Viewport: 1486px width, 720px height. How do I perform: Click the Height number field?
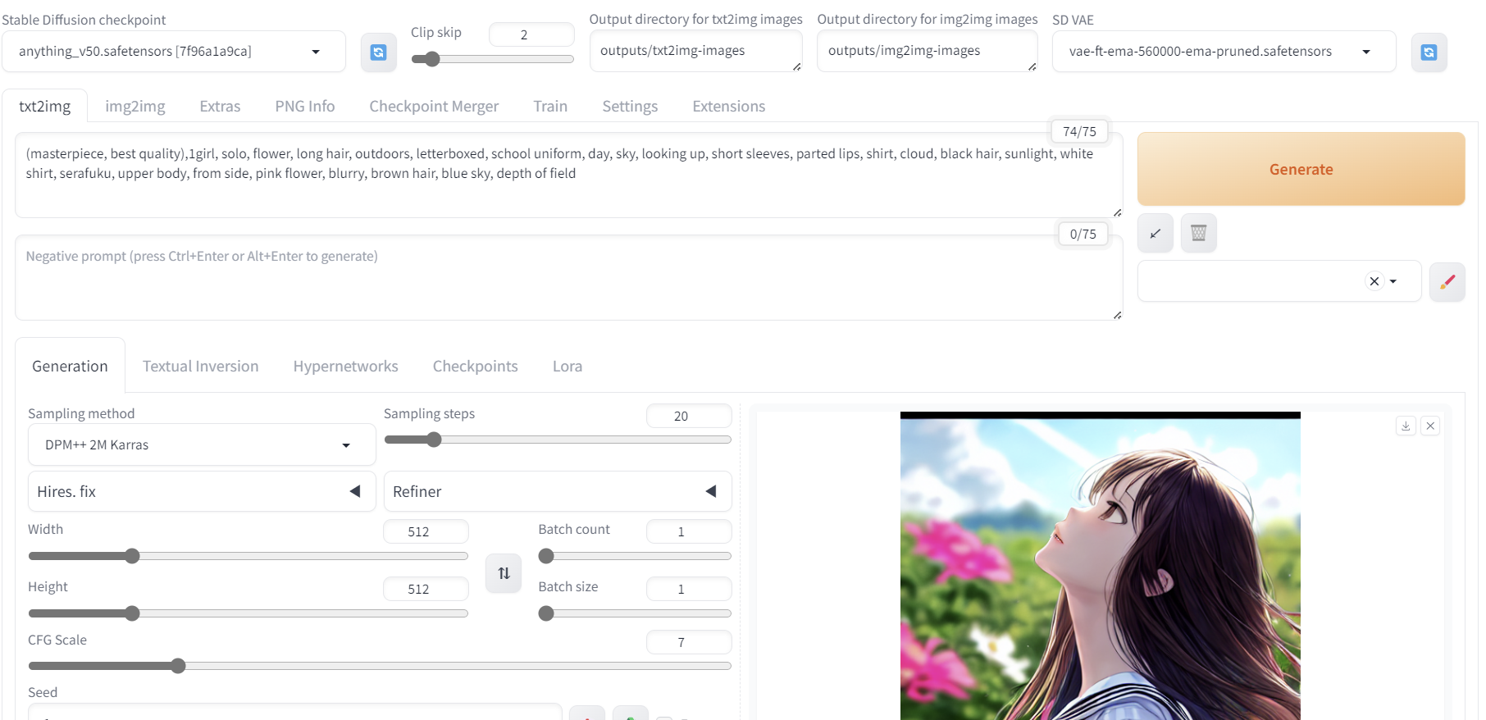coord(426,589)
